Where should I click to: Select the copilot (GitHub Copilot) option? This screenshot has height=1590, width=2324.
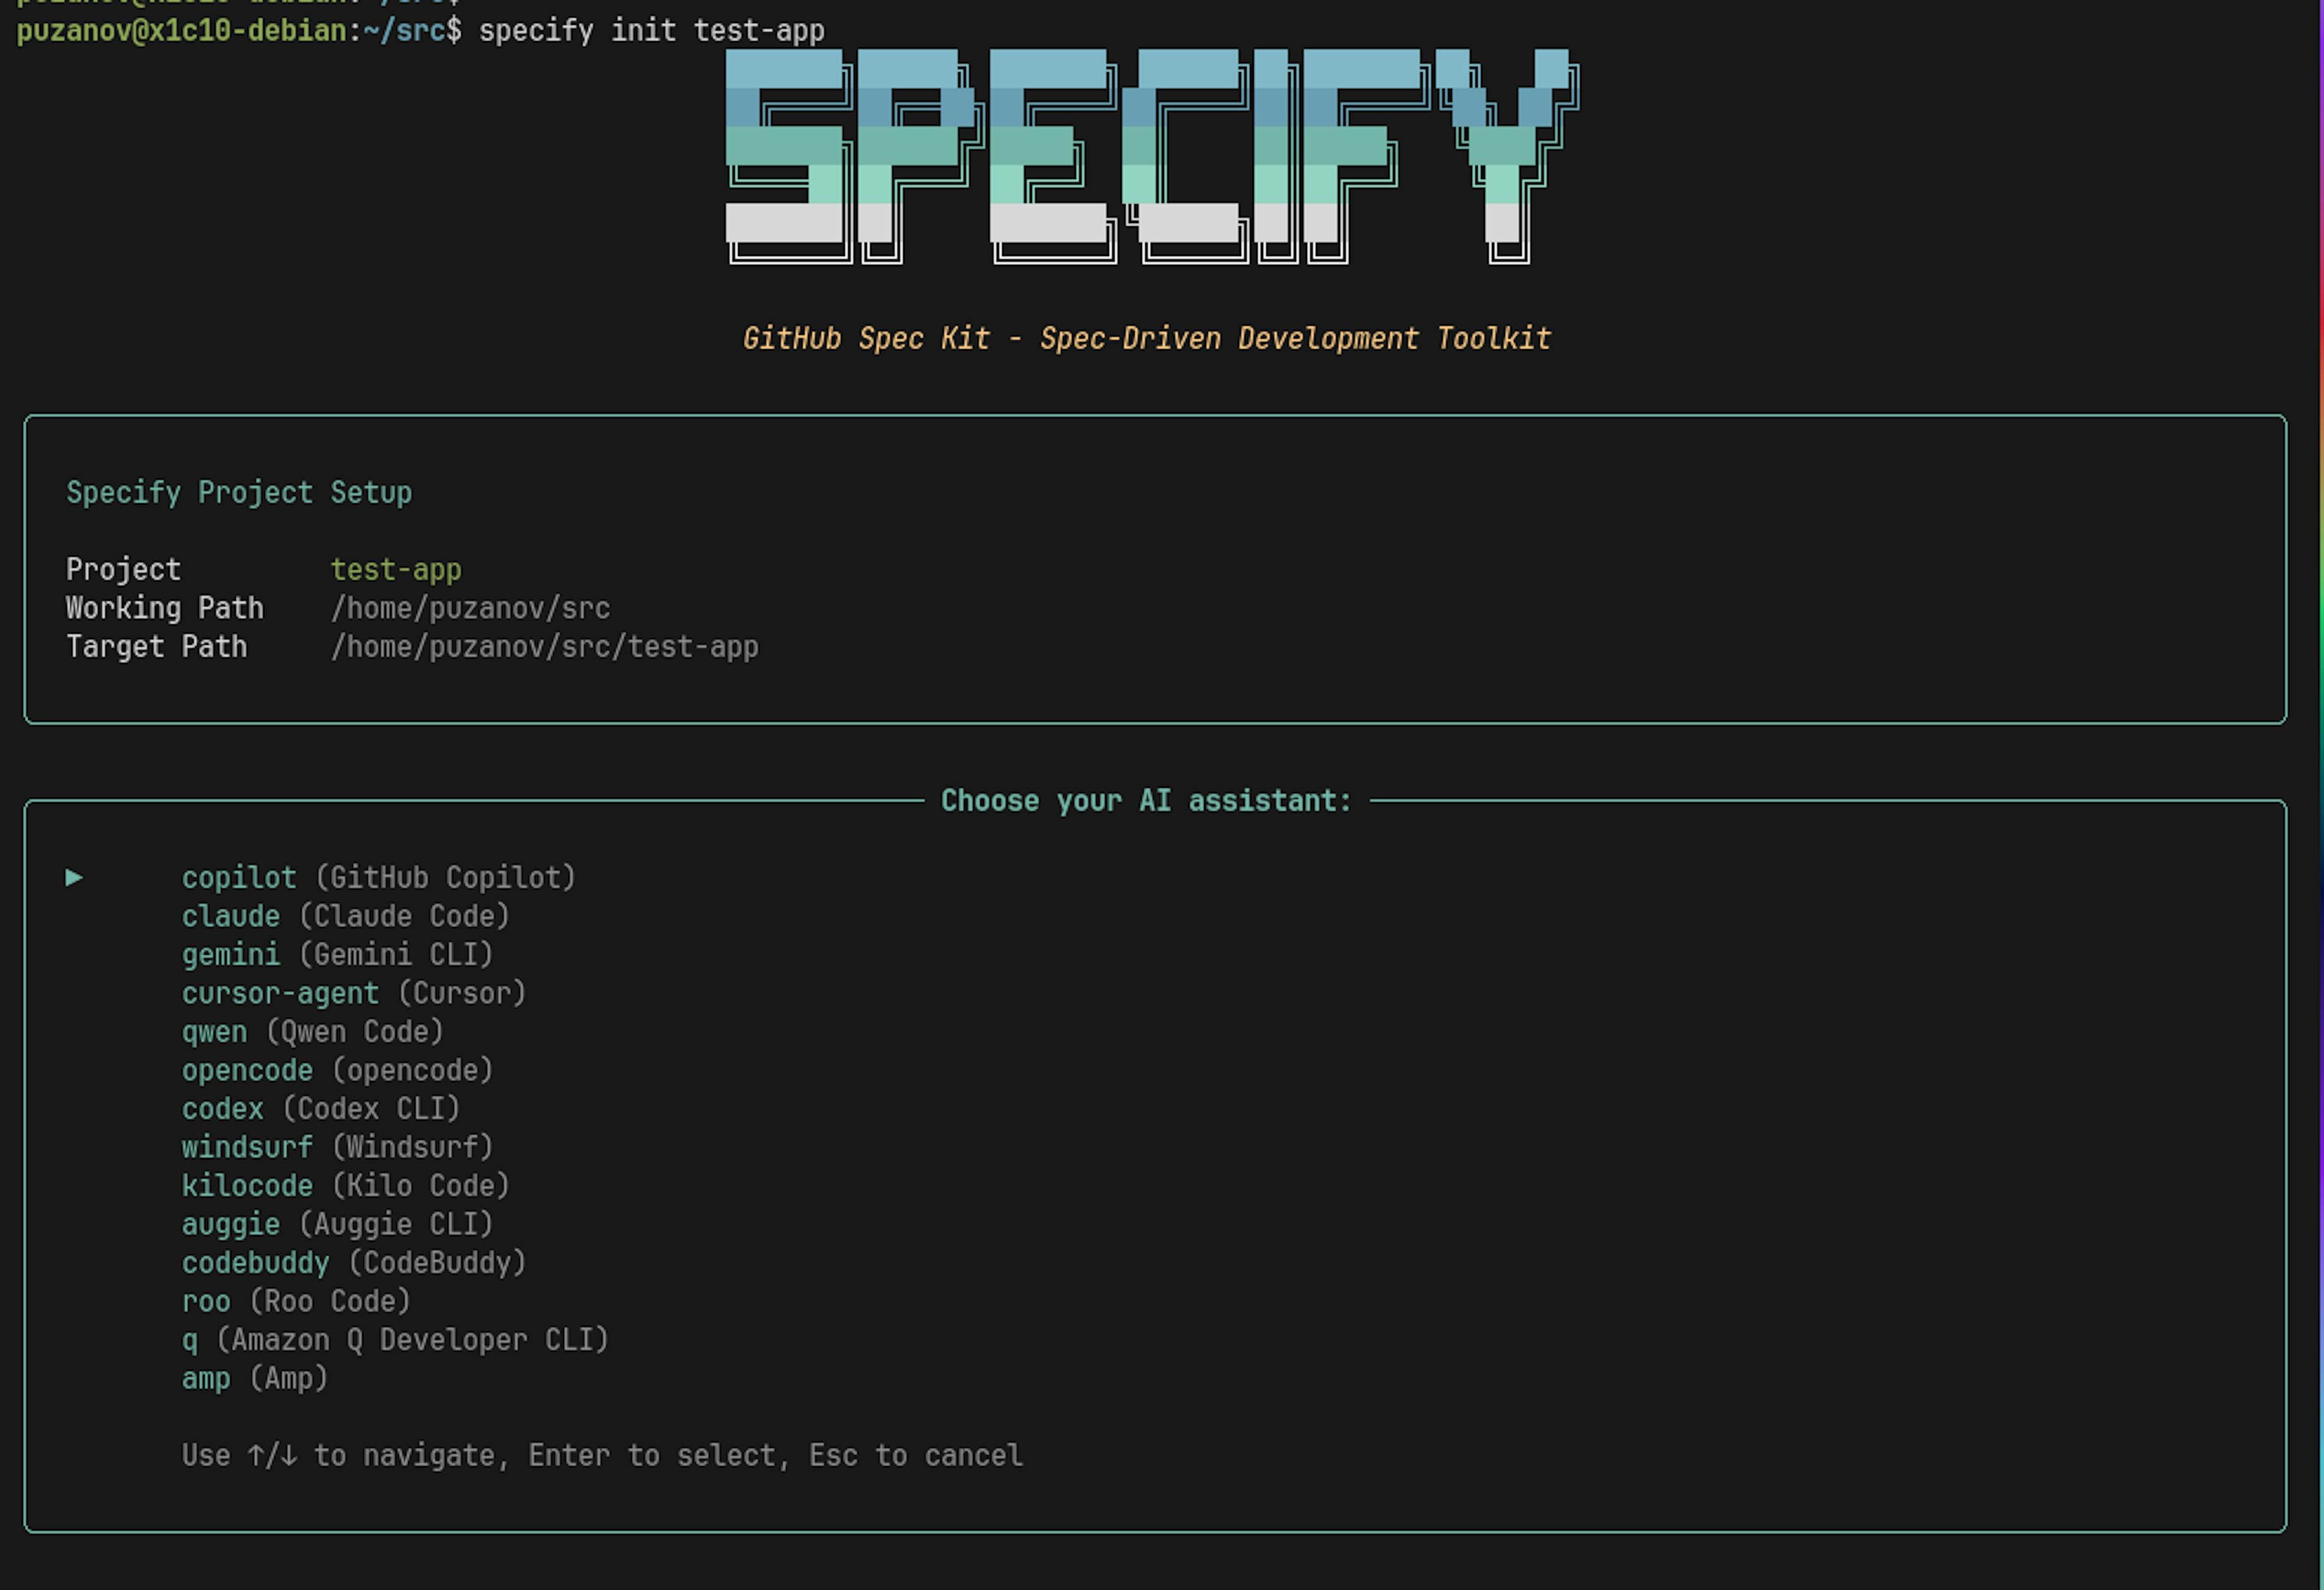click(x=378, y=878)
